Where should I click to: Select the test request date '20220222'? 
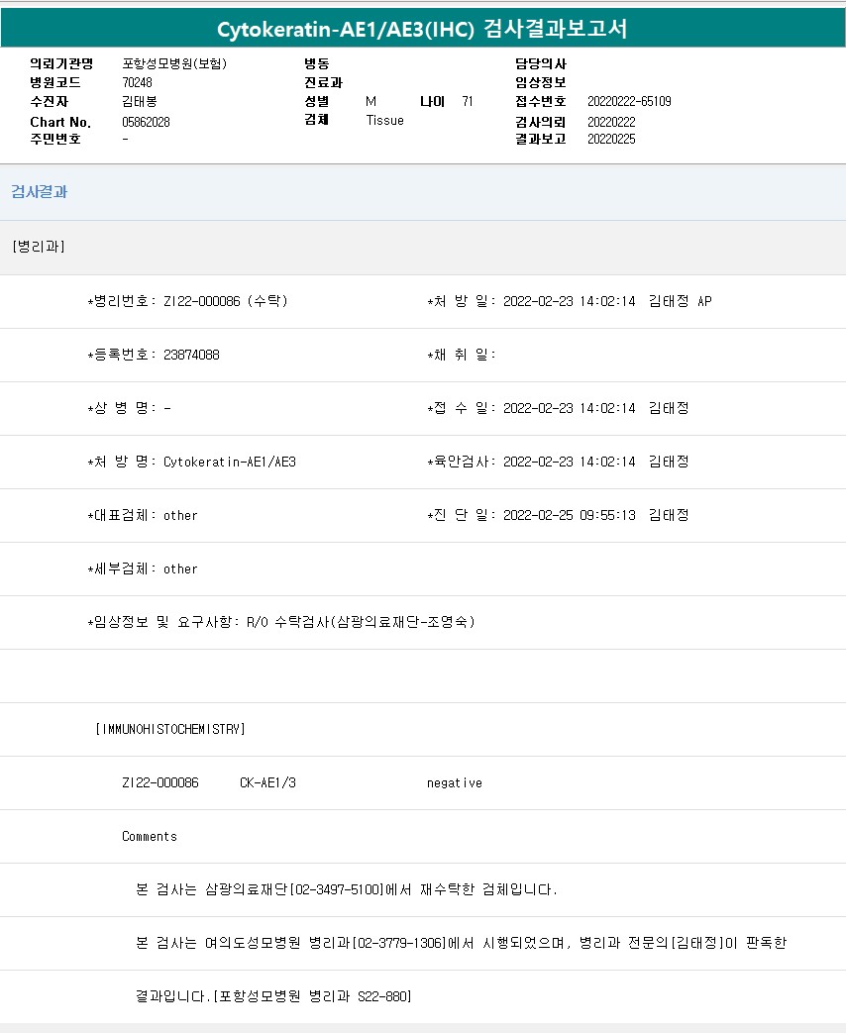611,122
